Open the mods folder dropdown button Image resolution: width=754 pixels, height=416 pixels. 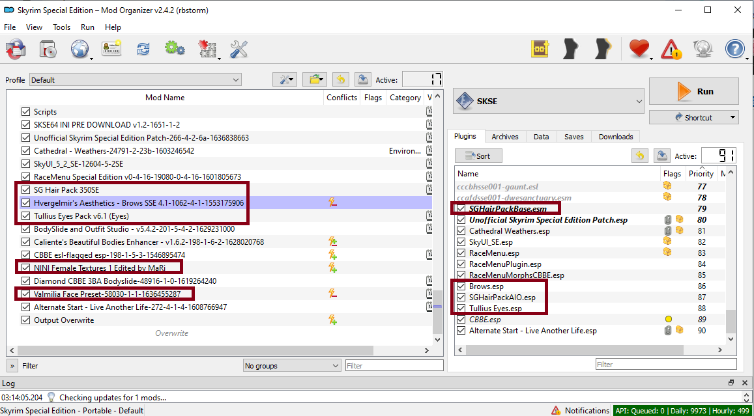click(x=315, y=79)
